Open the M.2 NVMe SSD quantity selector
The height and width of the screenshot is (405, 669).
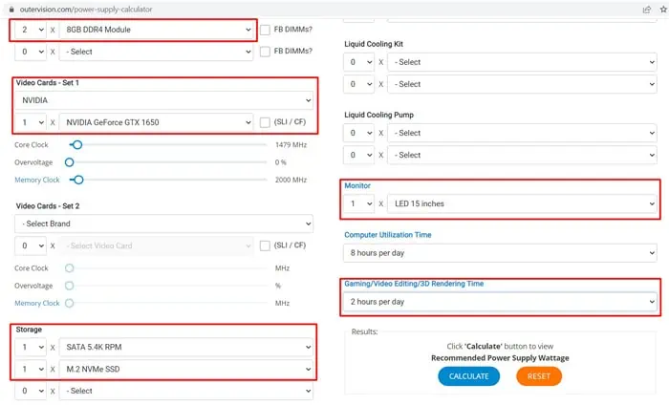pyautogui.click(x=31, y=370)
